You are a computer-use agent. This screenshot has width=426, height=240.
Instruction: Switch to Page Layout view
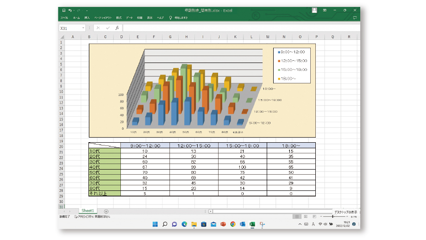point(306,217)
